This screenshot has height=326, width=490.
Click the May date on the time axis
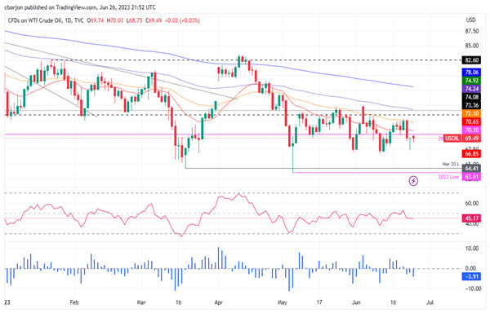(283, 302)
